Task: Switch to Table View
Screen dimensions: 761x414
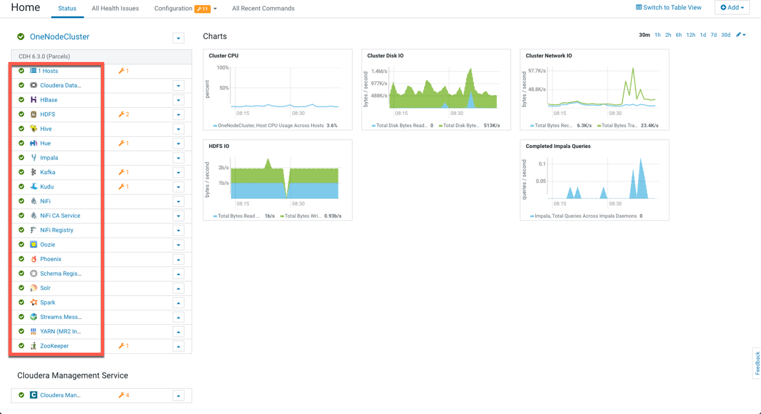Action: [668, 8]
